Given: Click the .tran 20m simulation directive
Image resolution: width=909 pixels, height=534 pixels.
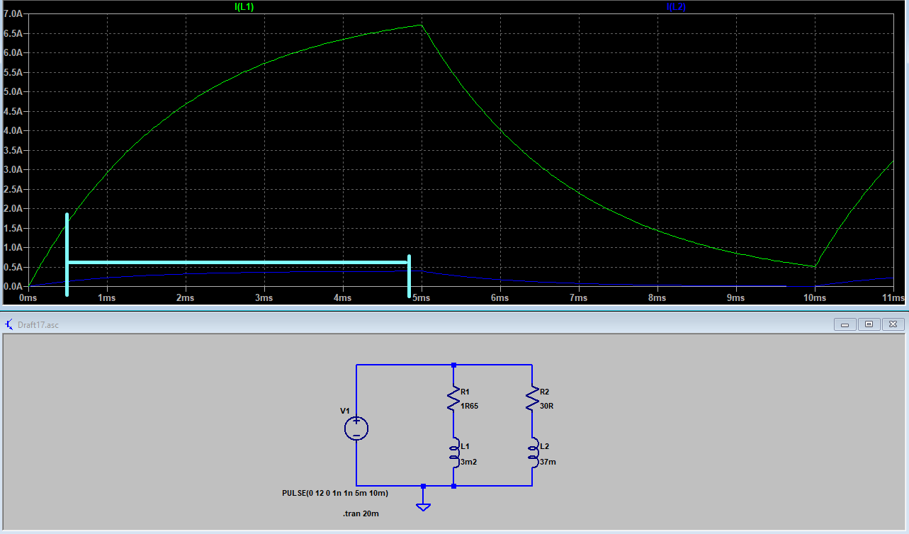Looking at the screenshot, I should pyautogui.click(x=360, y=513).
